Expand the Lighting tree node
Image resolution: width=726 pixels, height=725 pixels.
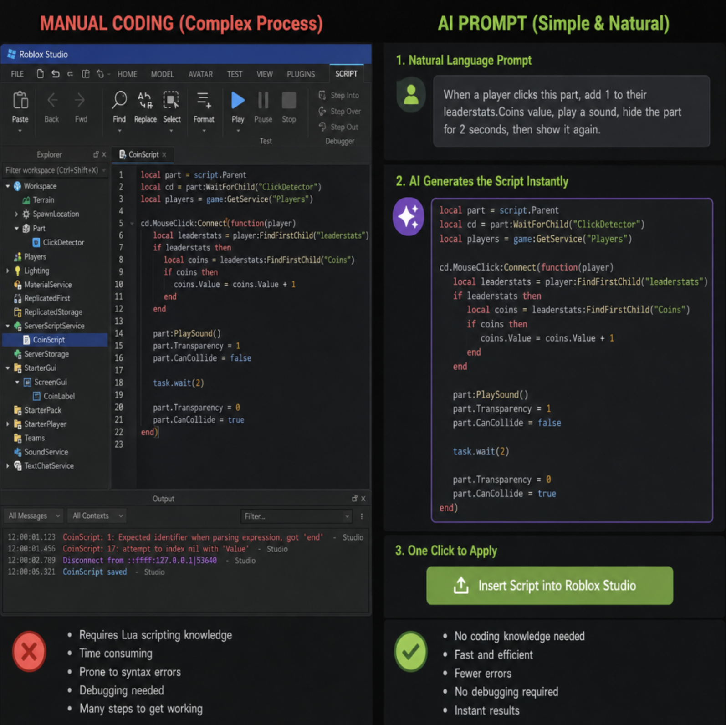click(x=8, y=271)
